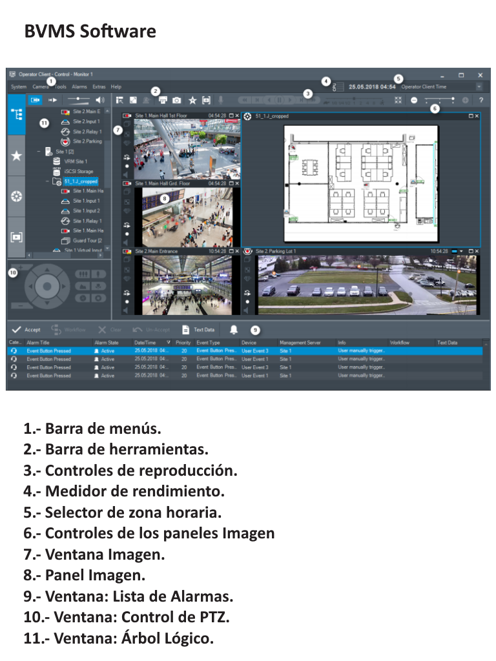
Task: Pan PTZ camera right arrow
Action: click(64, 286)
